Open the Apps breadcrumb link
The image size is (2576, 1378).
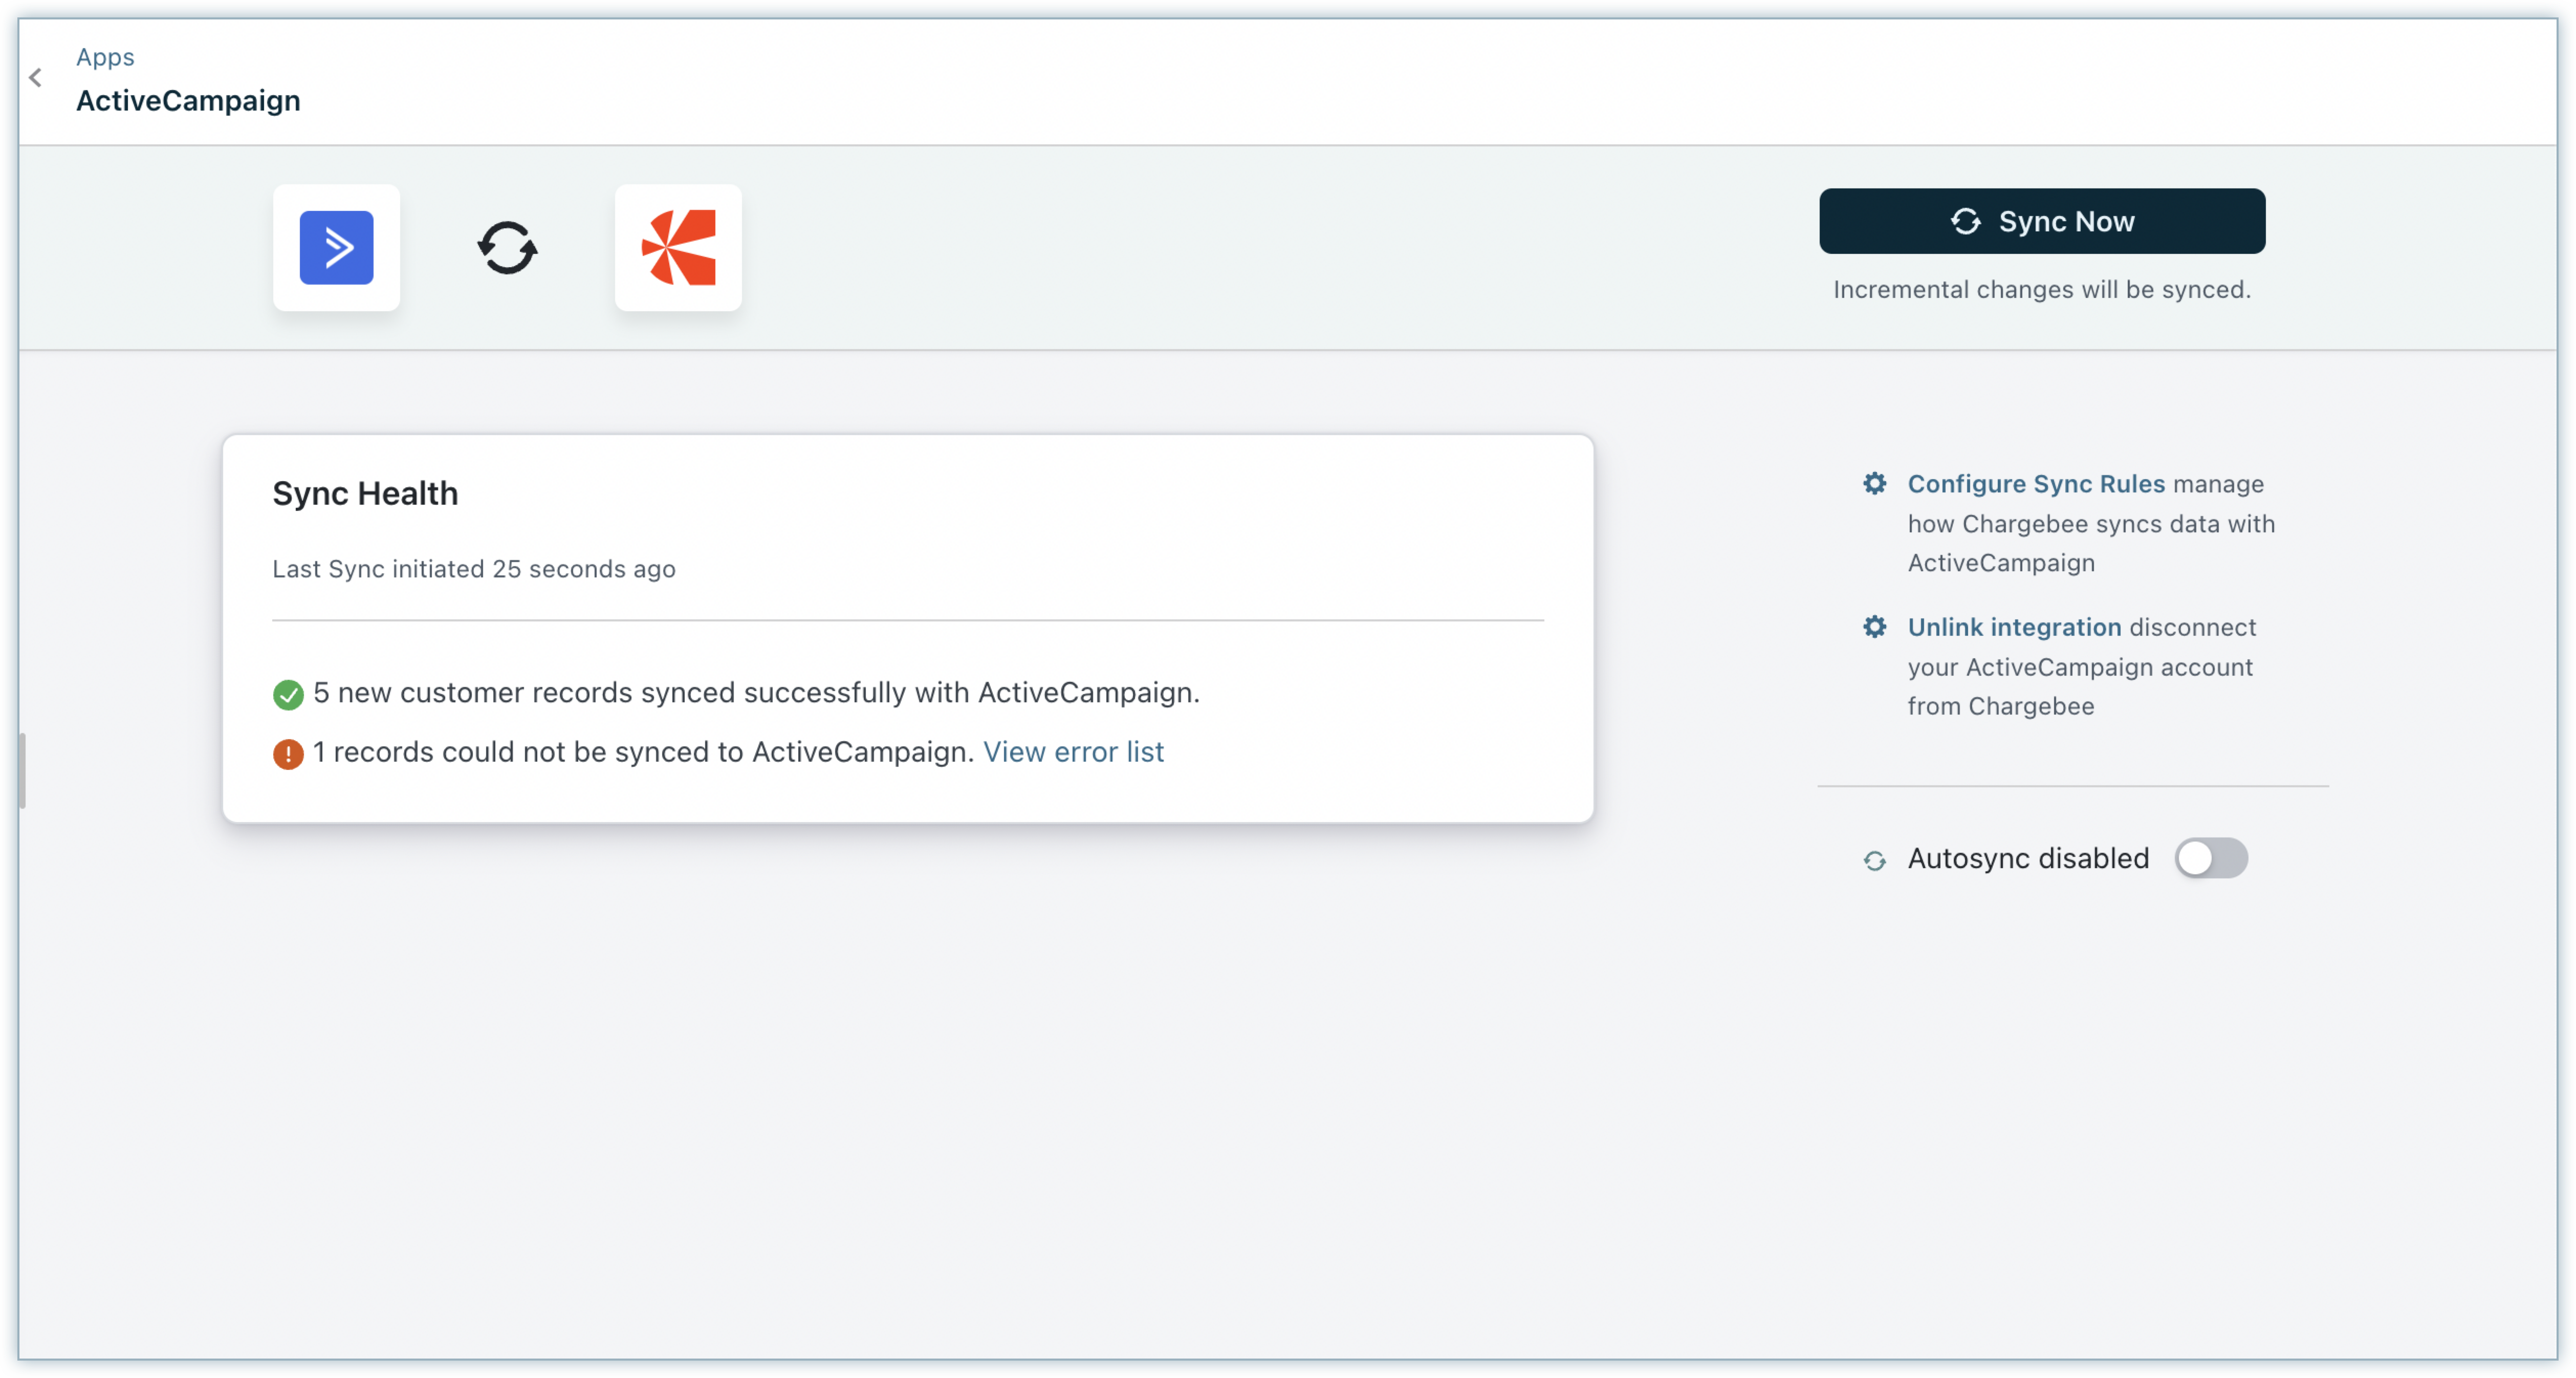pos(105,57)
